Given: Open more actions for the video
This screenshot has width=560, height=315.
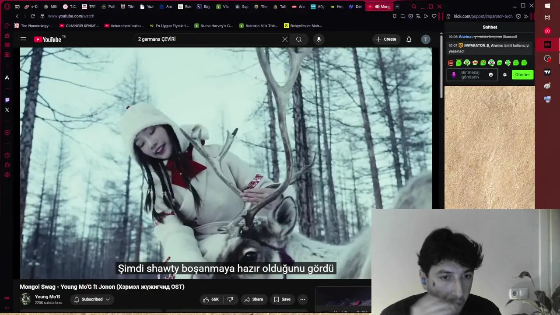Looking at the screenshot, I should coord(302,299).
